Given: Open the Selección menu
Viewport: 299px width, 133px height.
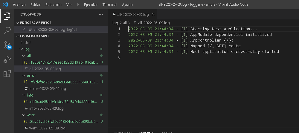Looking at the screenshot, I should [54, 4].
